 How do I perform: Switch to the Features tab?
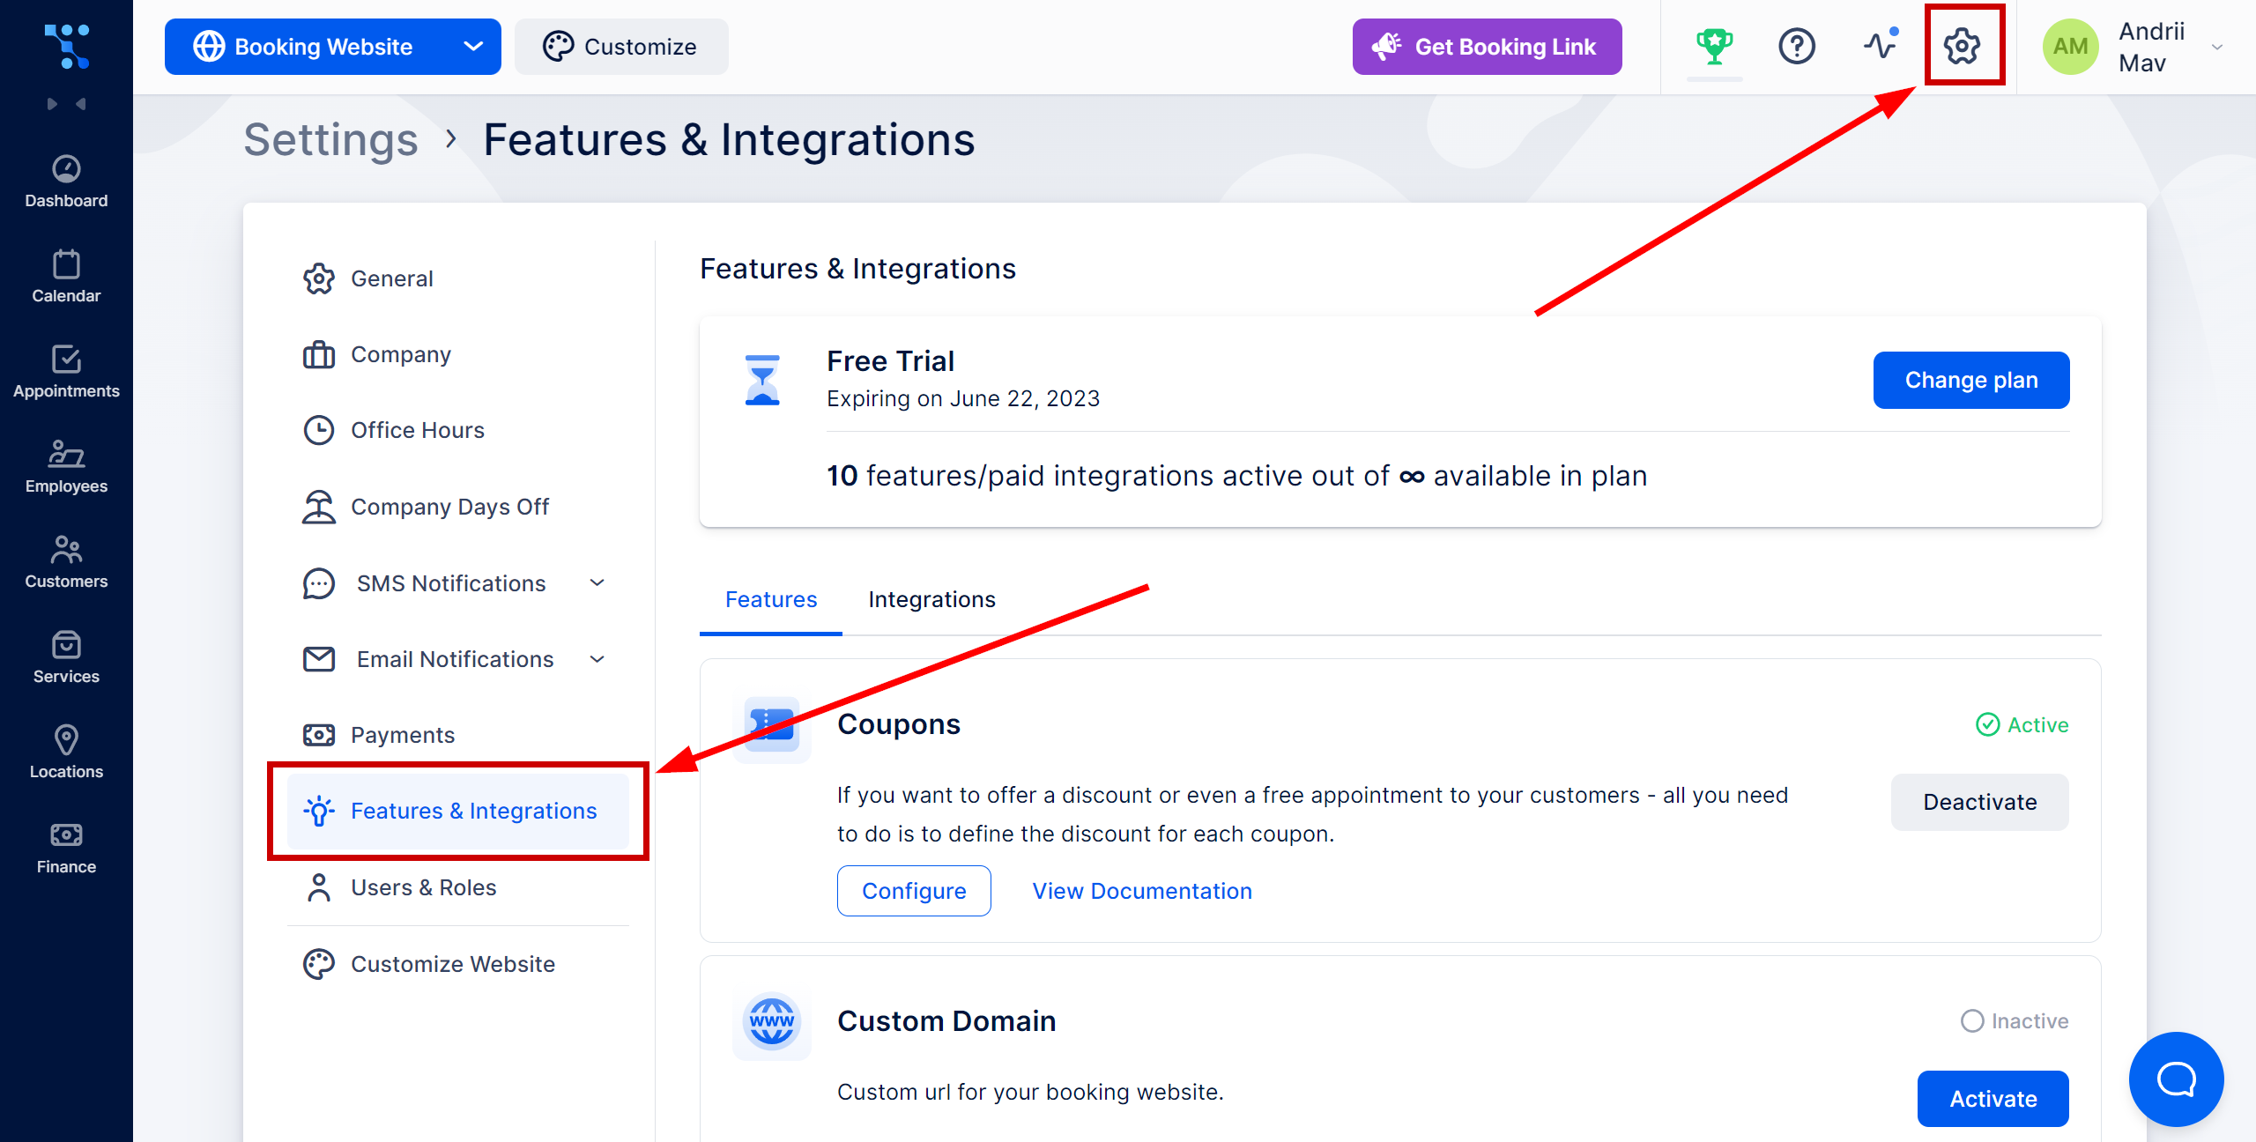[771, 599]
